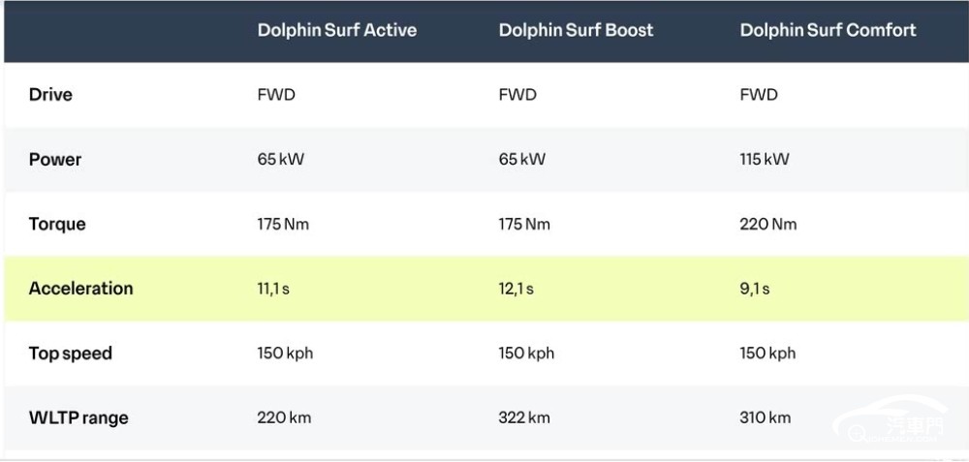This screenshot has height=462, width=969.
Task: Click the 115 kW power value
Action: 765,160
